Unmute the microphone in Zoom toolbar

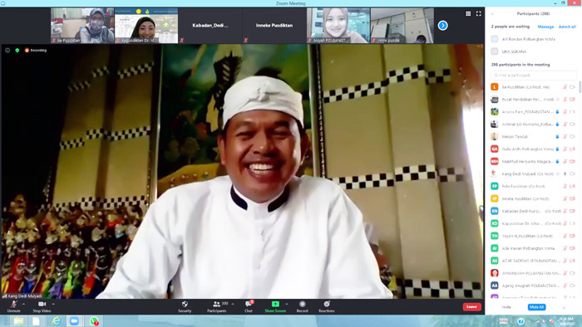(14, 306)
